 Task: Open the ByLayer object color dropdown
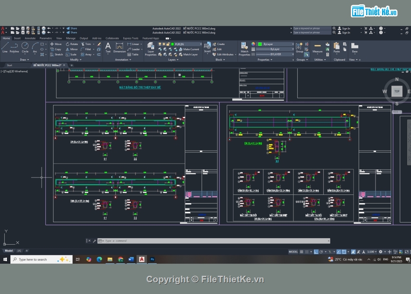tap(293, 45)
